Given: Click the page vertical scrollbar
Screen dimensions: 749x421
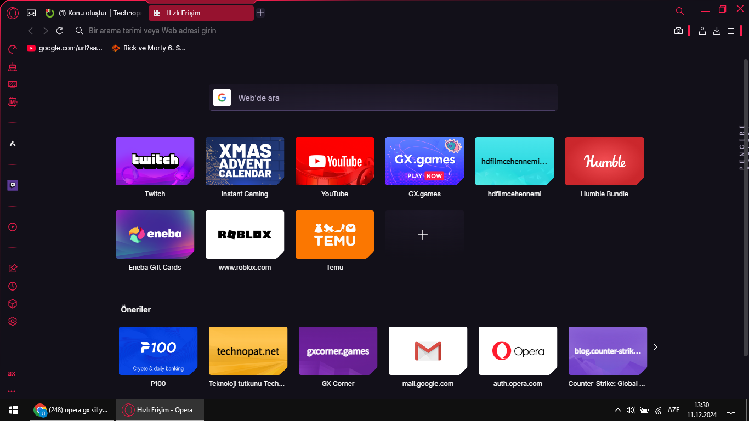Looking at the screenshot, I should [x=745, y=207].
